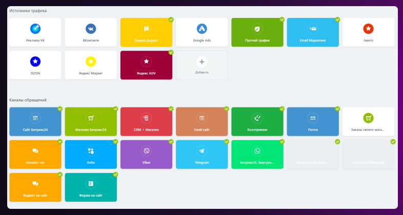Toggle the checkmark on CRM + Магазин tile

171,109
